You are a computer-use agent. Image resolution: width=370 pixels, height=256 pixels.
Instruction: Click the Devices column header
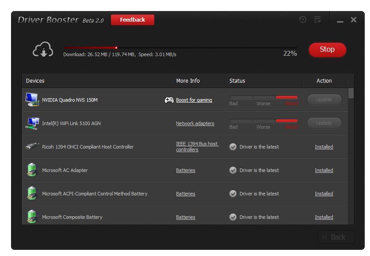coord(35,81)
